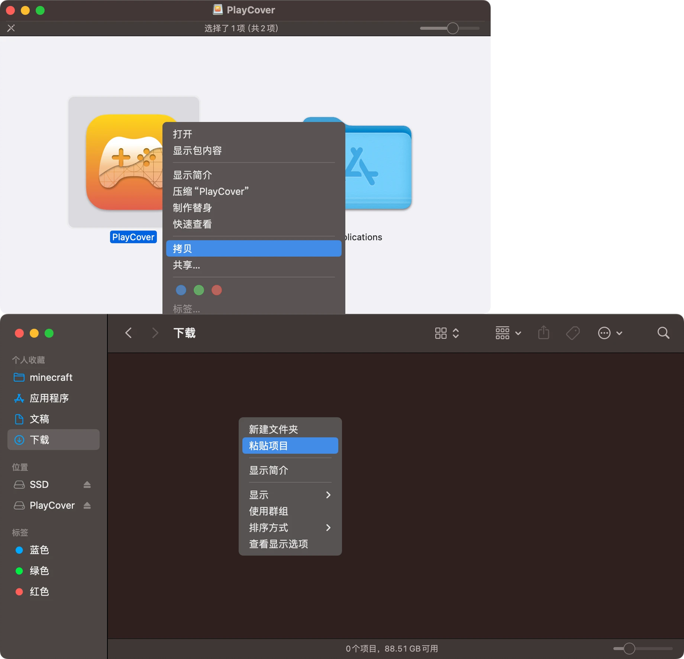
Task: Open 文稿 in the Finder sidebar
Action: tap(53, 419)
